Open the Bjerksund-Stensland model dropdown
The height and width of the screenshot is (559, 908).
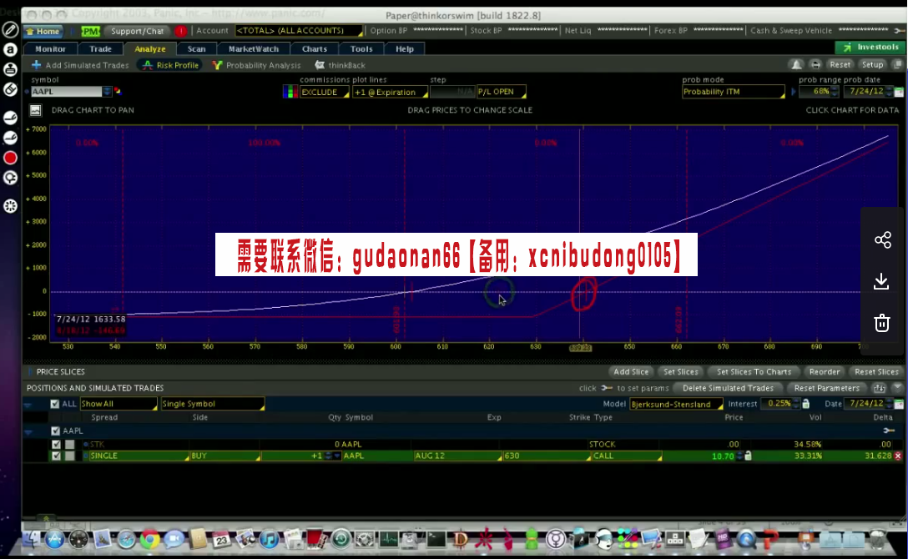(676, 404)
